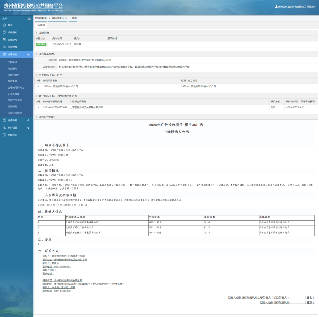This screenshot has width=319, height=317.
Task: Open 逾期提醒 icon in sidebar
Action: [4, 40]
